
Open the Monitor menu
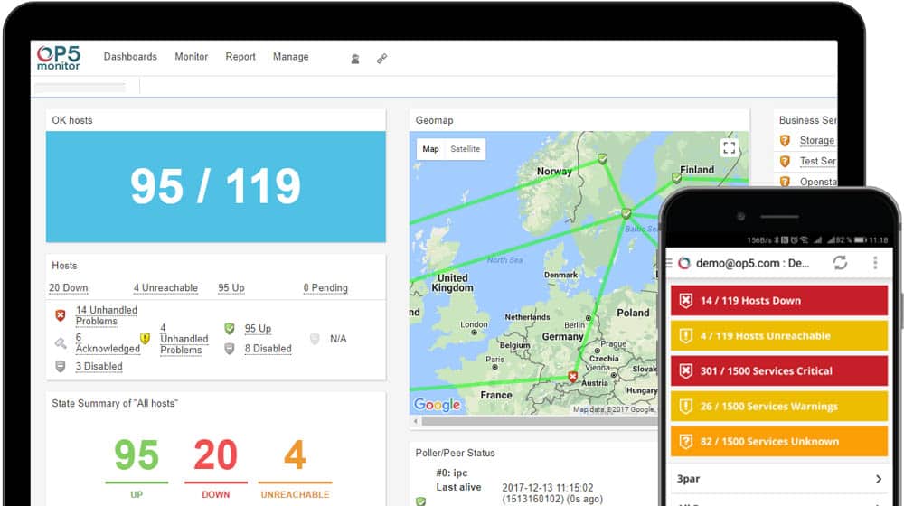click(192, 57)
